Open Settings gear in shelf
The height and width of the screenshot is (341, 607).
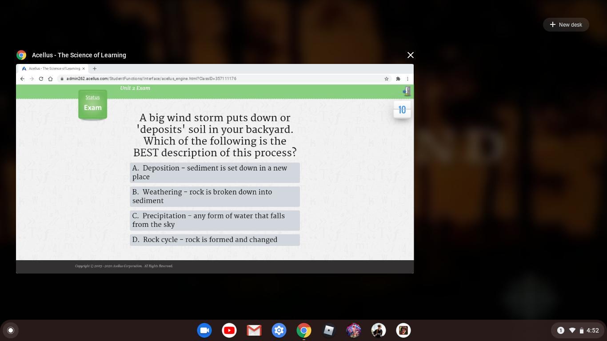[279, 330]
